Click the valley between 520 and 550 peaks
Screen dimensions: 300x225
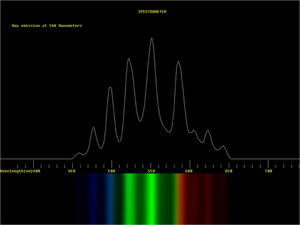(140, 121)
